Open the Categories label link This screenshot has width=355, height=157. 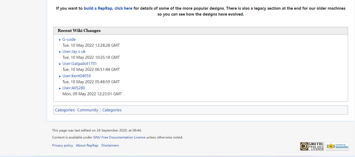pyautogui.click(x=64, y=110)
